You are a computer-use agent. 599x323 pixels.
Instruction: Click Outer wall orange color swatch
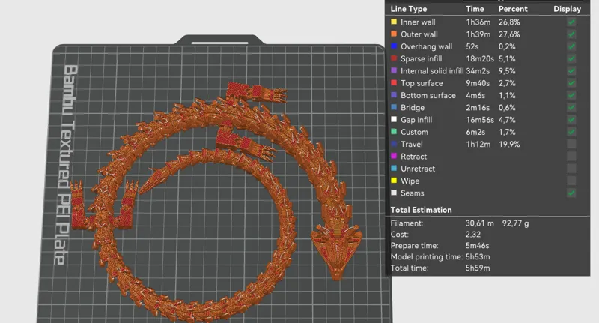tap(394, 34)
